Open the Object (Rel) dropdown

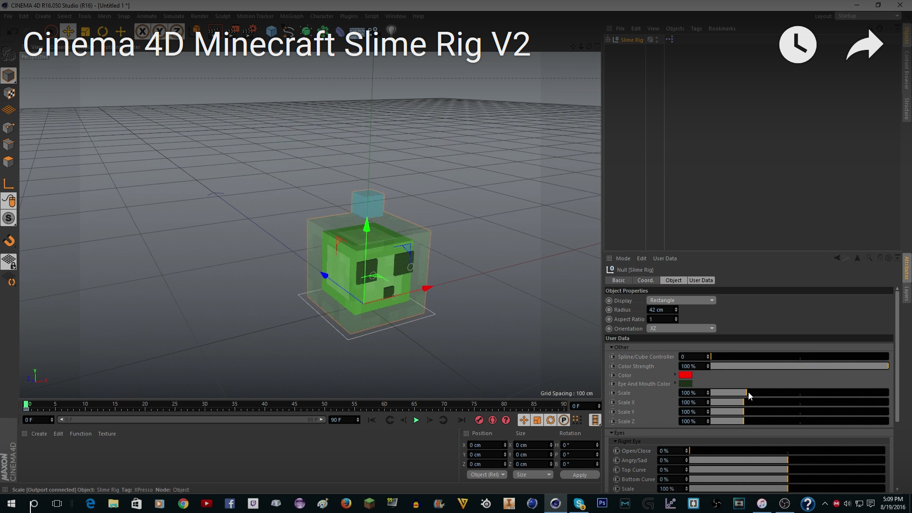[487, 475]
